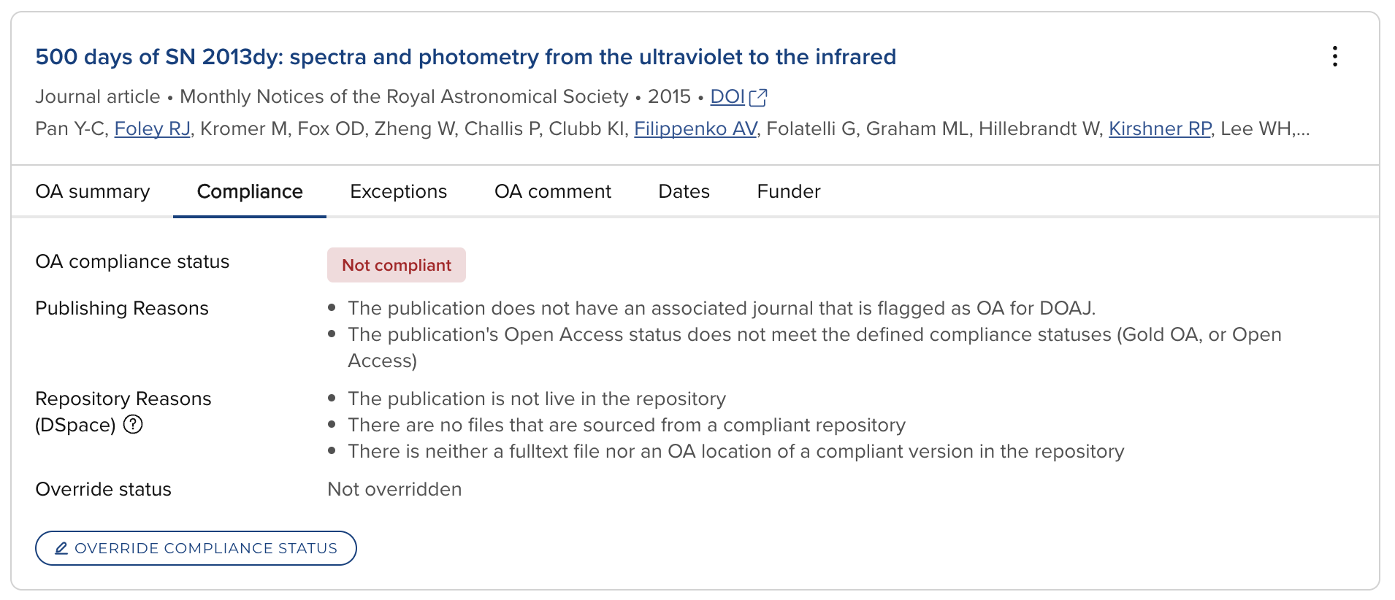Click the DSpace help question mark icon
The height and width of the screenshot is (600, 1395).
[133, 424]
